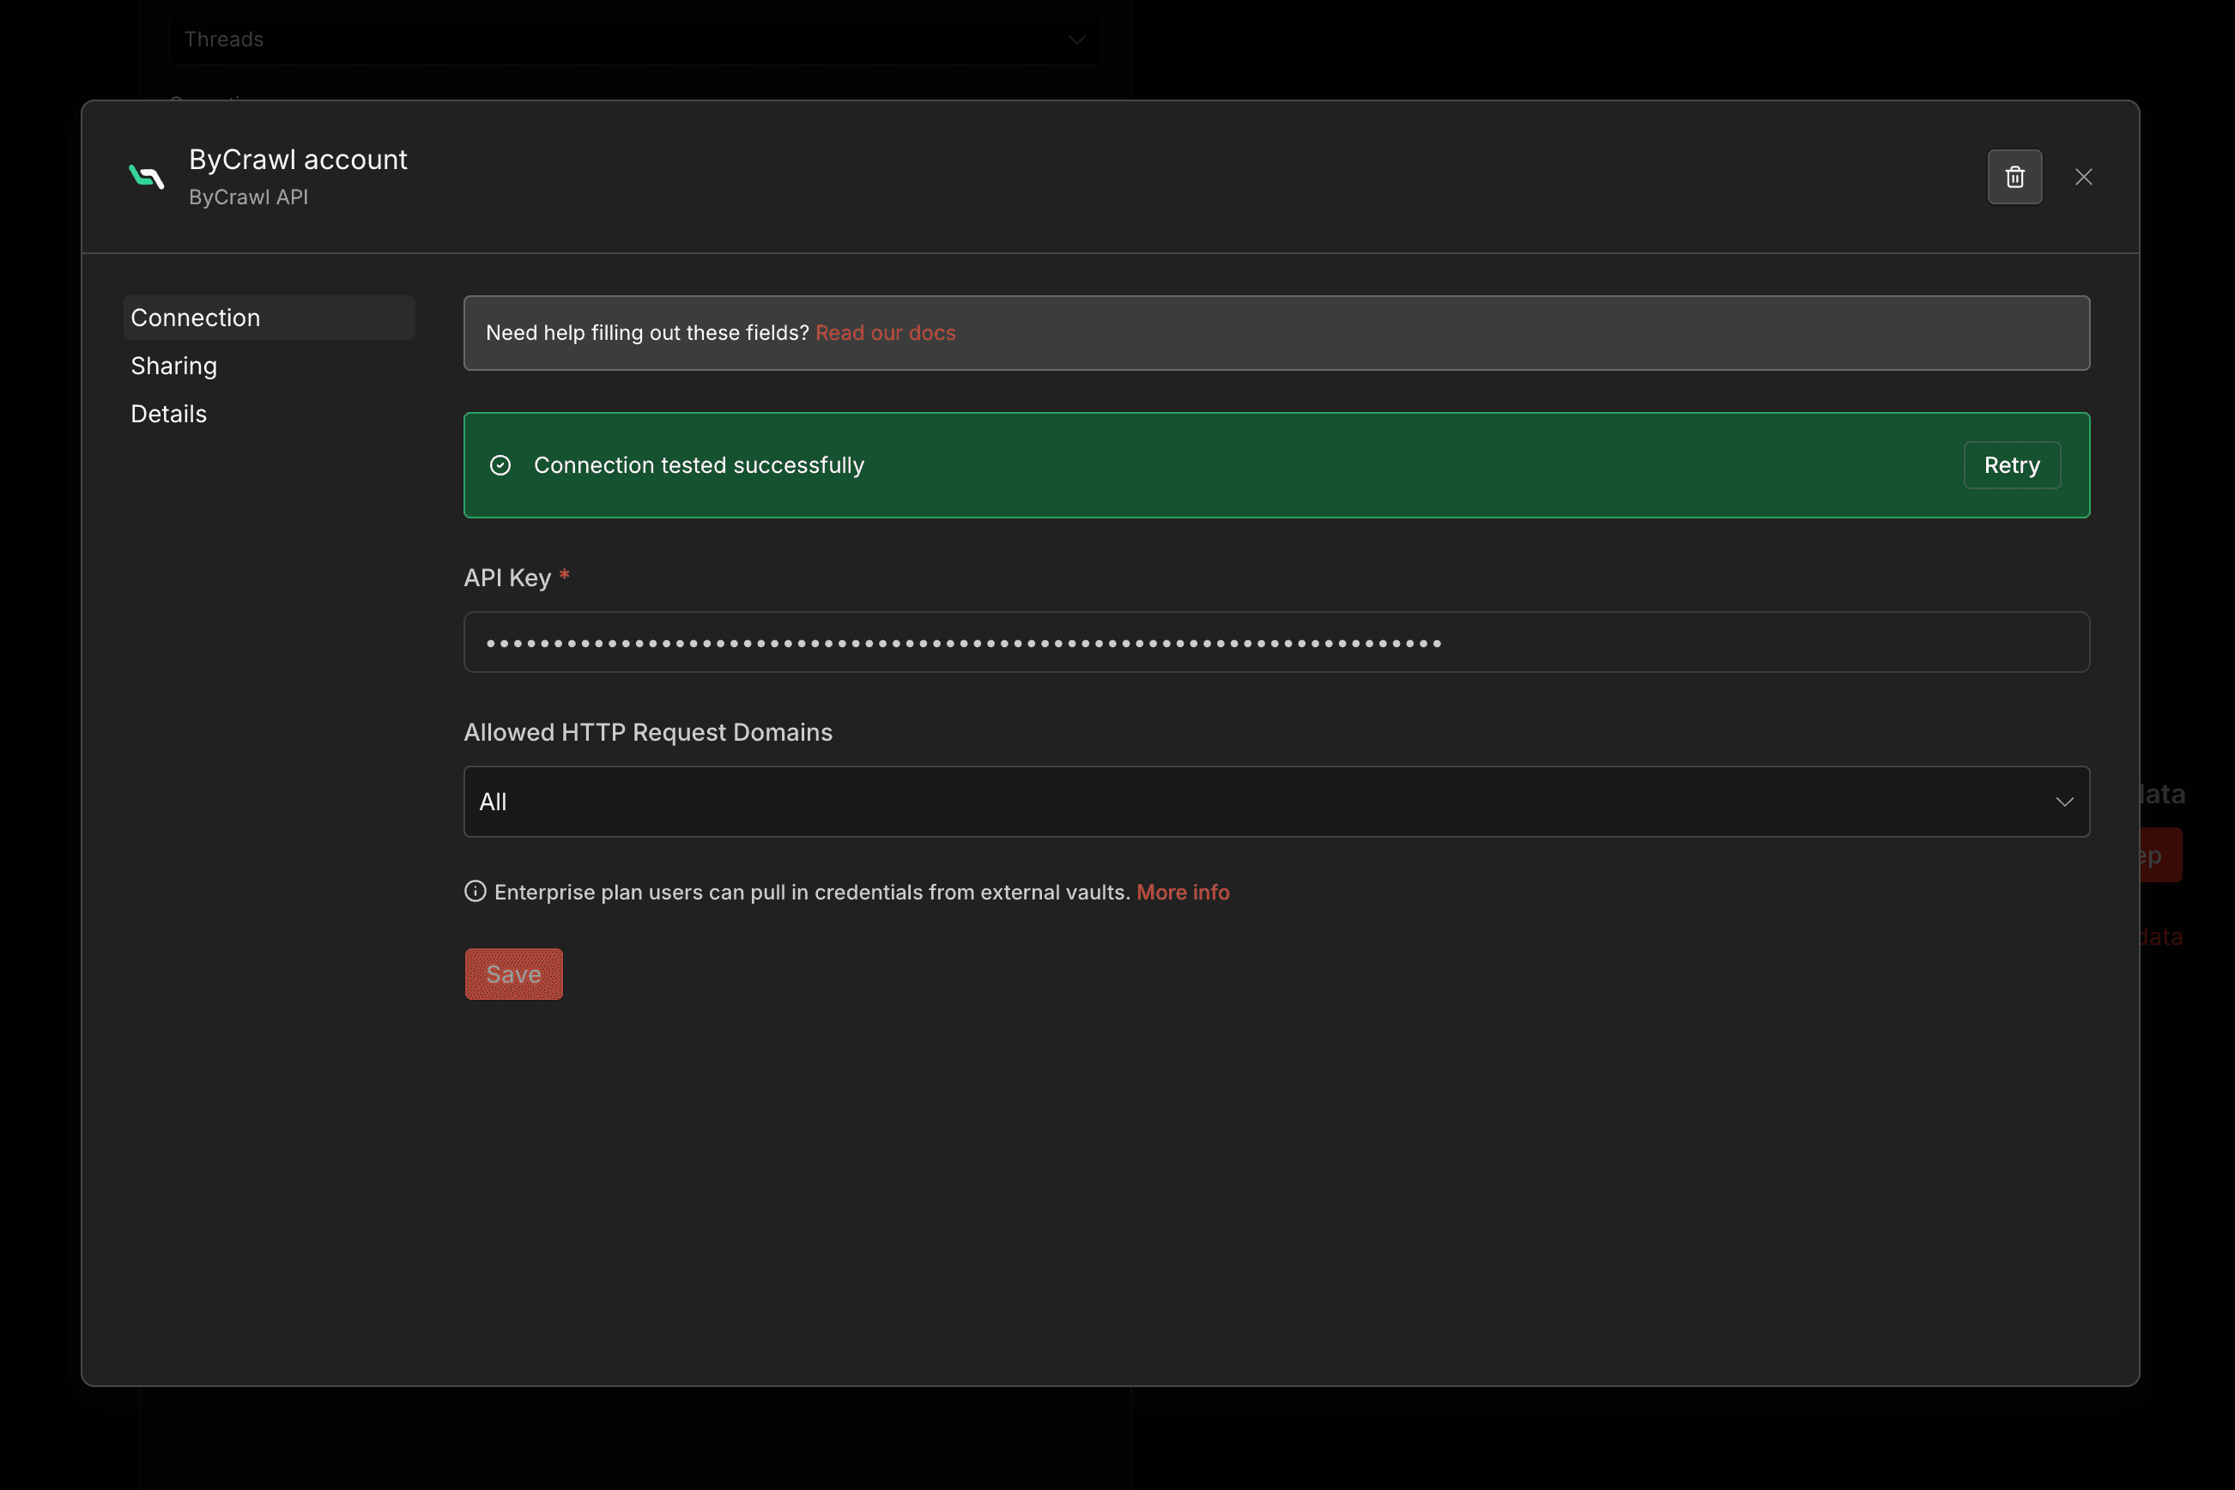Click into the API Key field

pyautogui.click(x=1275, y=642)
